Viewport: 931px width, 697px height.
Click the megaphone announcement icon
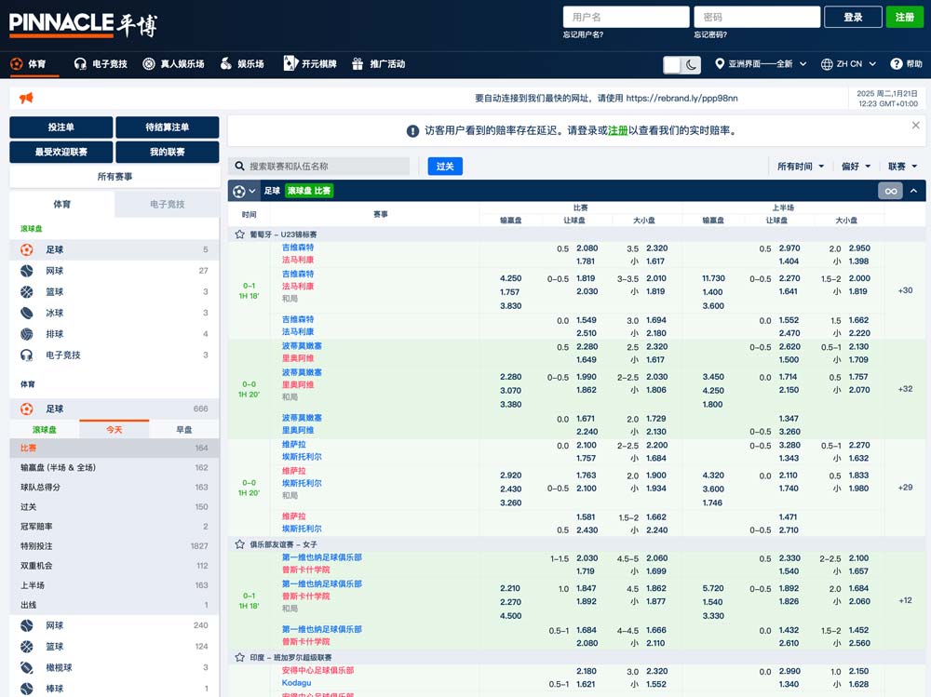click(26, 98)
